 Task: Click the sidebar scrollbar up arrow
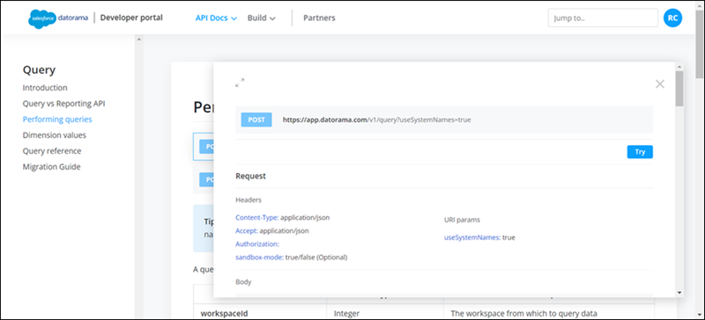(139, 40)
